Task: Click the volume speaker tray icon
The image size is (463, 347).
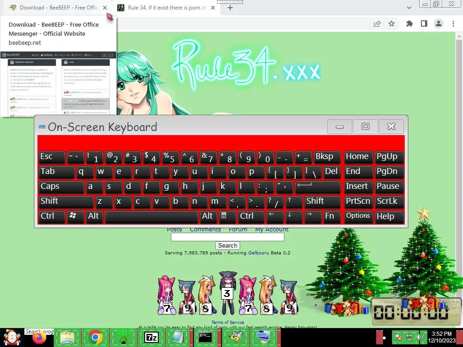Action: coord(419,337)
